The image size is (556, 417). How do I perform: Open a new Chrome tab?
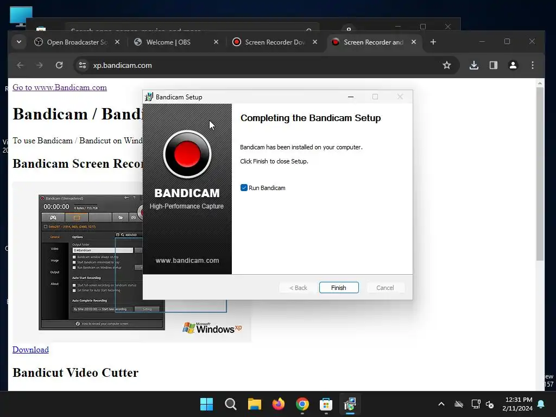[433, 42]
